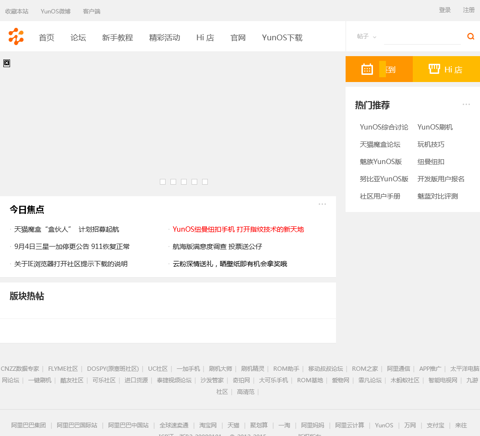Screen dimensions: 480x436
Task: Click the broken image icon in banner
Action: coord(7,63)
